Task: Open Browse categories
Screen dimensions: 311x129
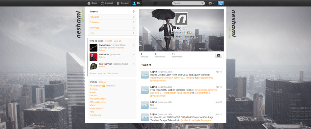Action: (98, 74)
